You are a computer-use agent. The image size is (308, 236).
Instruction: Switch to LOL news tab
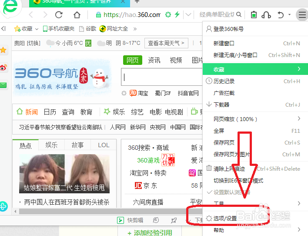tap(104, 145)
